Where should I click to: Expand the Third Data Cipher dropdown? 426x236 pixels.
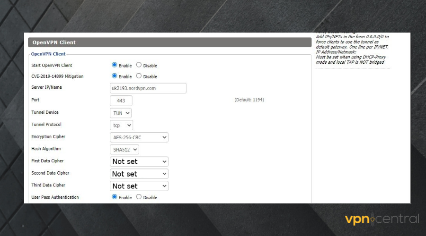pyautogui.click(x=139, y=186)
